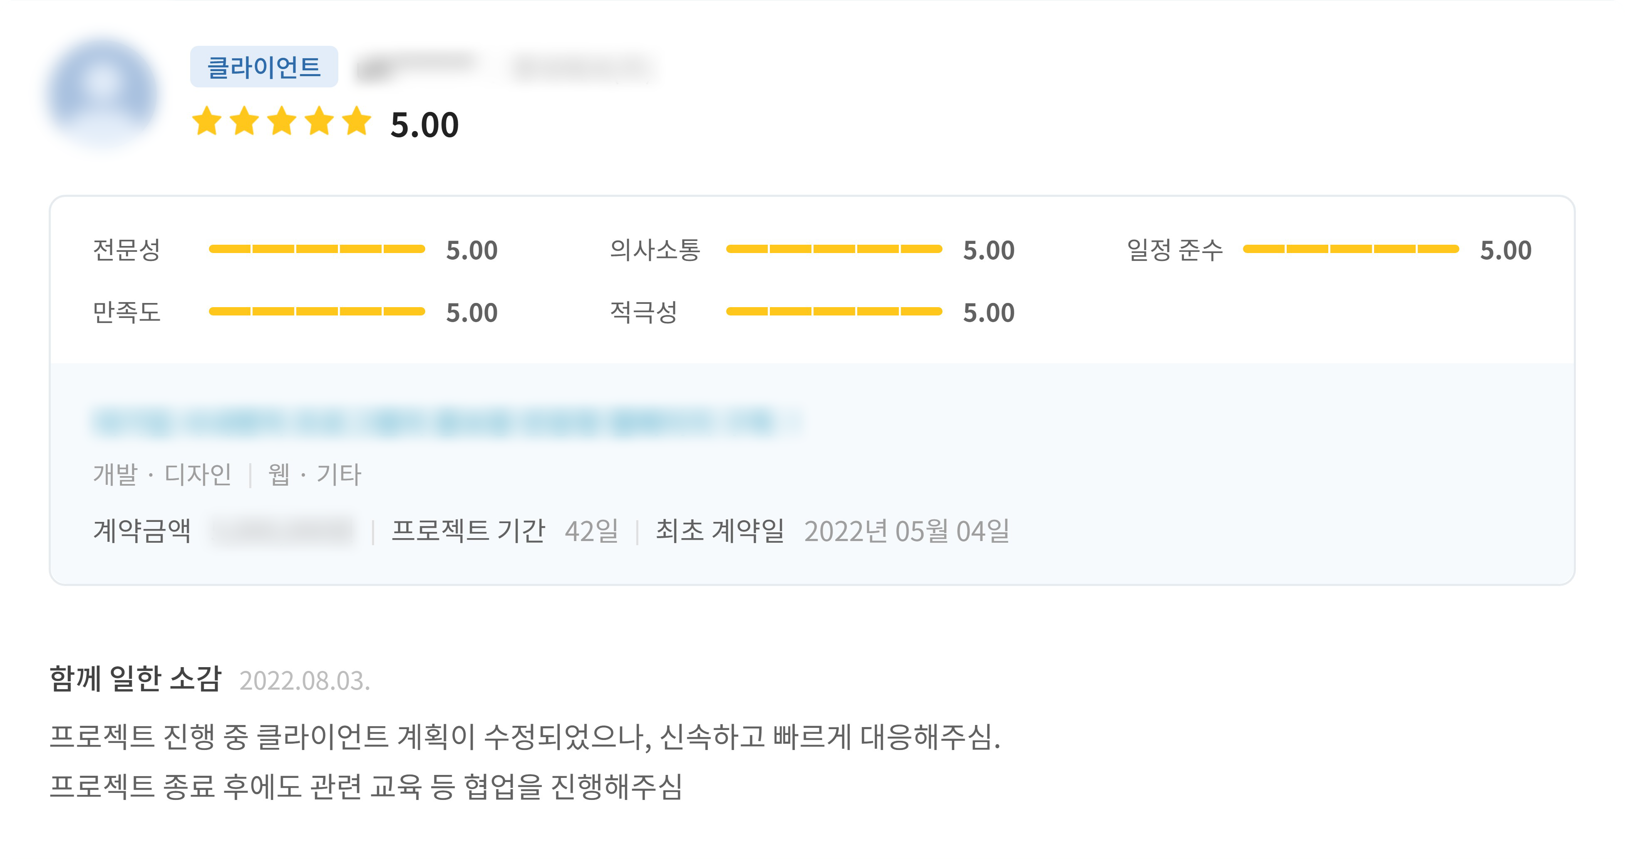Click the second yellow rating star
This screenshot has width=1625, height=859.
244,121
